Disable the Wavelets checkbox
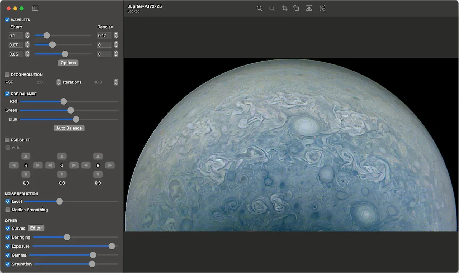 coord(6,20)
